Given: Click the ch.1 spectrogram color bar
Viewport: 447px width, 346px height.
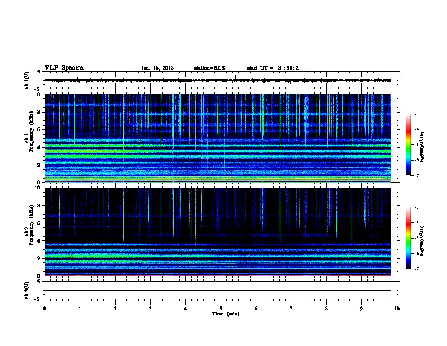Looking at the screenshot, I should 408,145.
